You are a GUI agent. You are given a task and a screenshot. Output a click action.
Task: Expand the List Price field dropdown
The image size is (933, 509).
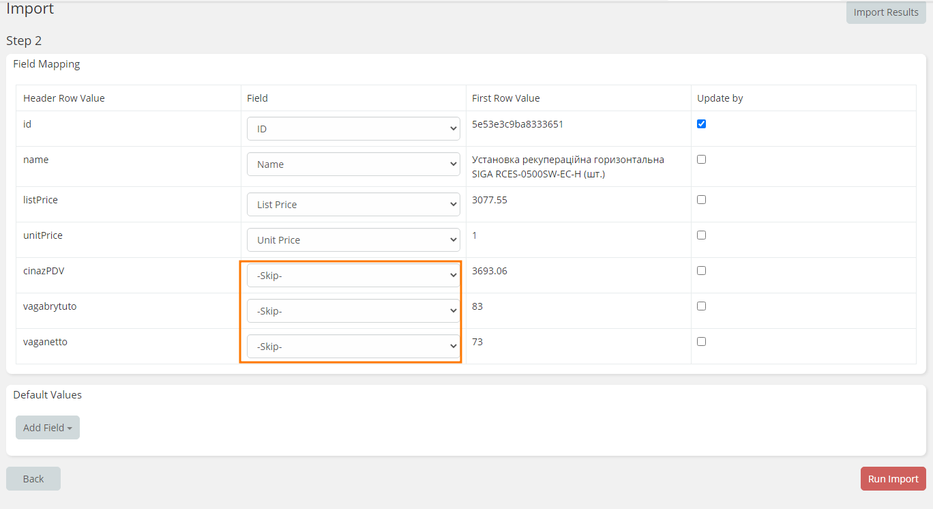[x=353, y=205]
